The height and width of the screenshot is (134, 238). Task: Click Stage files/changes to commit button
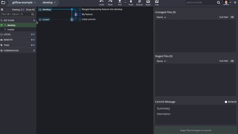coord(196,130)
